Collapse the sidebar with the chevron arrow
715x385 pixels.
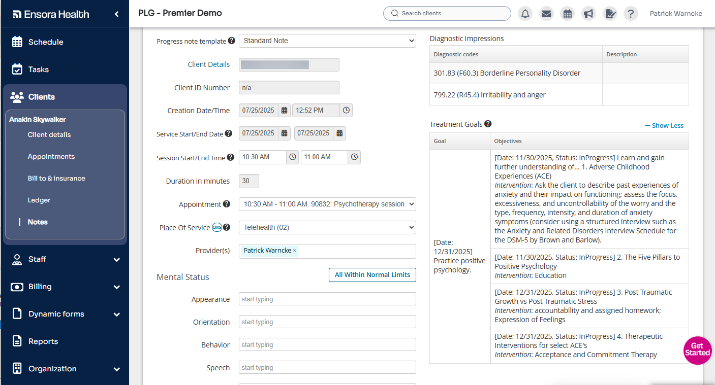117,14
